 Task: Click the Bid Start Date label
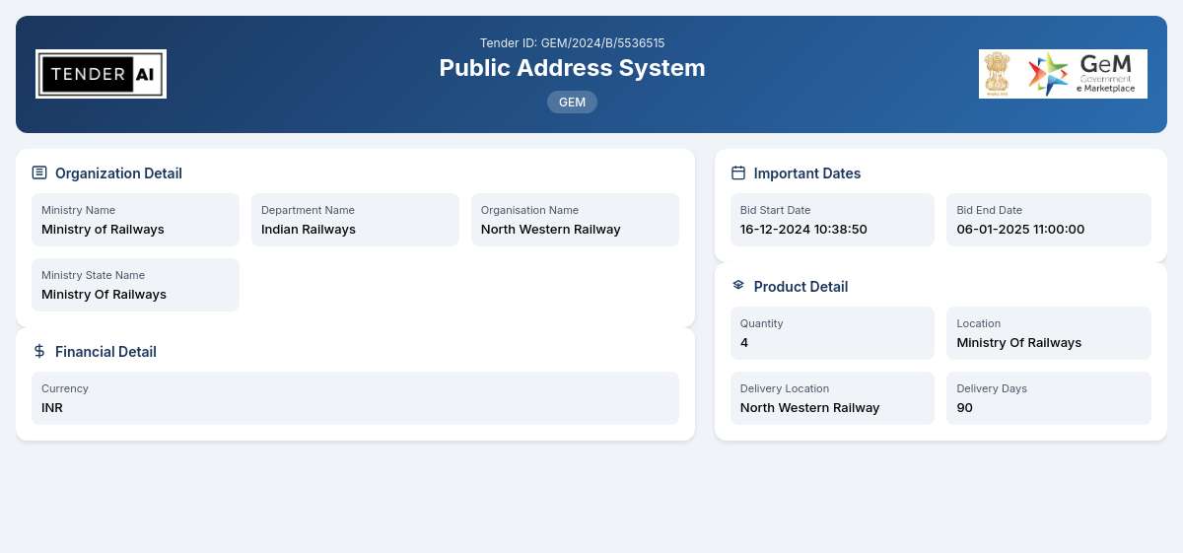coord(775,210)
